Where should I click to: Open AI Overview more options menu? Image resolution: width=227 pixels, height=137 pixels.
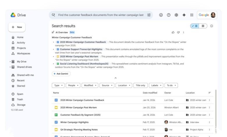183,32
